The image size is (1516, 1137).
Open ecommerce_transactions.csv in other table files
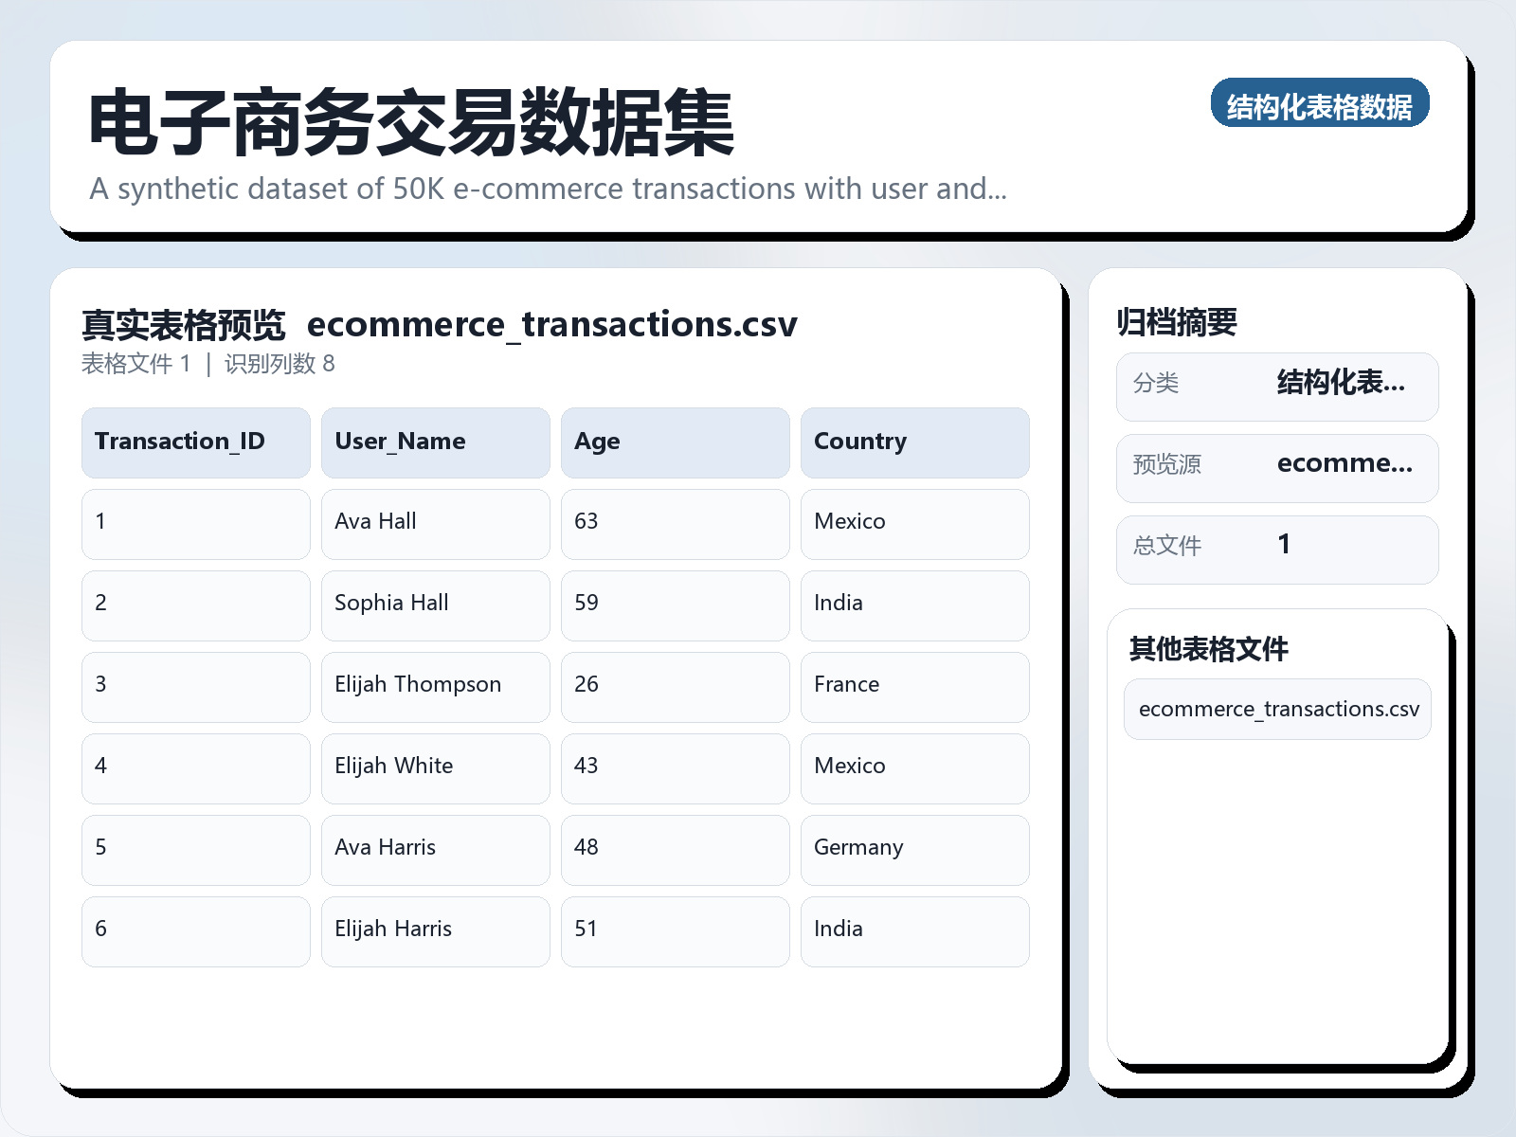1277,709
